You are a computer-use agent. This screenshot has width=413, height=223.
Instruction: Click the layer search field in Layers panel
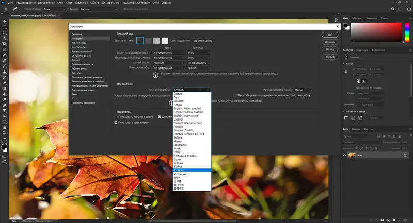coord(355,136)
